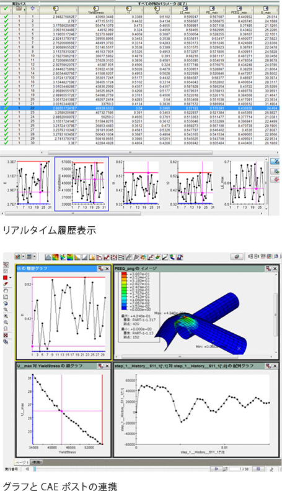Viewport: 282px width, 491px height.
Task: Open the E history thumbnail plot
Action: coord(27,184)
